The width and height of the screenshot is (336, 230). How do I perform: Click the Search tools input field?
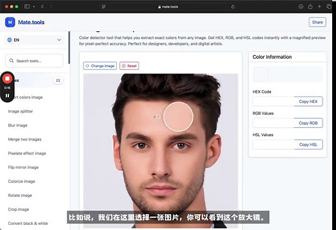(x=34, y=61)
